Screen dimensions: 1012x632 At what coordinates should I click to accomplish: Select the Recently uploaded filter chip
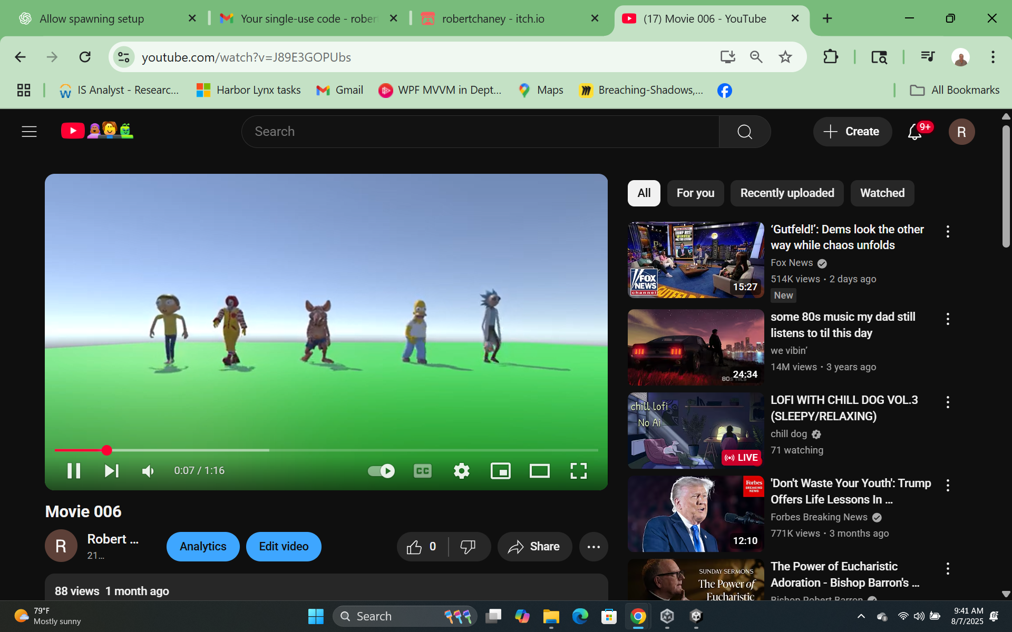[x=787, y=193]
